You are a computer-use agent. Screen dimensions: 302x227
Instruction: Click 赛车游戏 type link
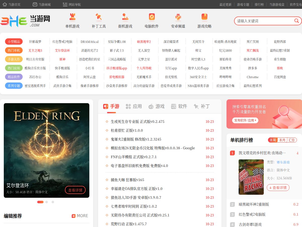coord(283,162)
